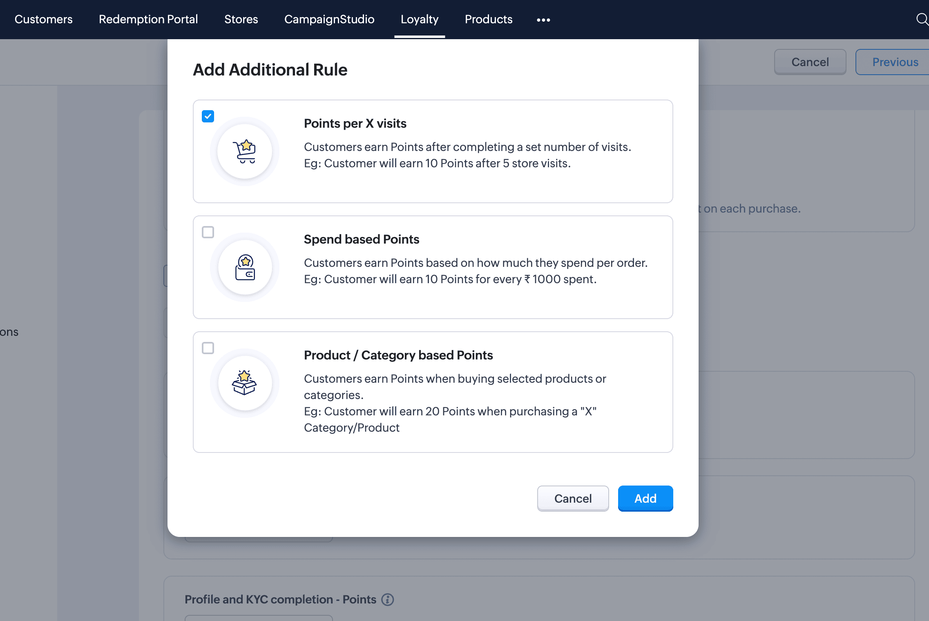Click the open box star icon
The height and width of the screenshot is (621, 929).
click(x=244, y=383)
